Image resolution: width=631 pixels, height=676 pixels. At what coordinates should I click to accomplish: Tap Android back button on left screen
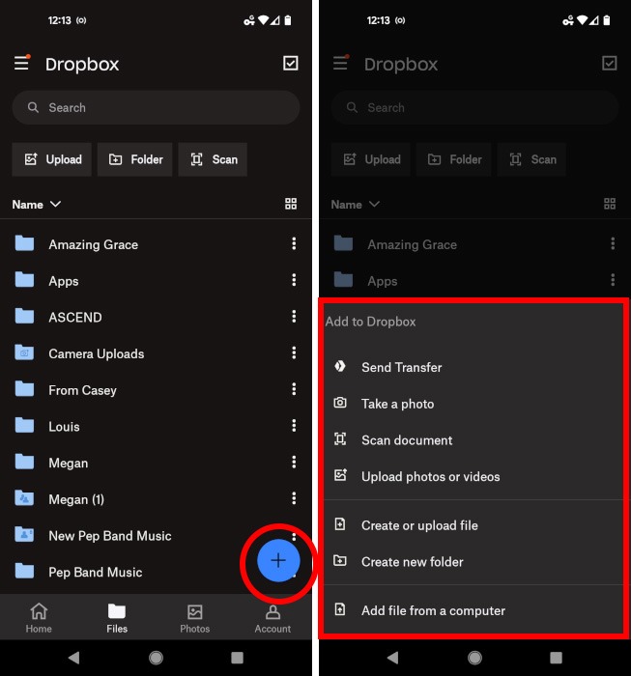(x=74, y=658)
